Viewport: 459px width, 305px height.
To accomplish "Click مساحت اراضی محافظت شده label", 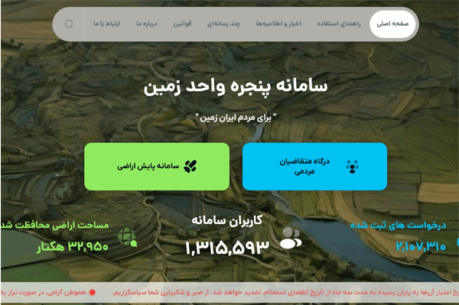I will click(x=55, y=226).
